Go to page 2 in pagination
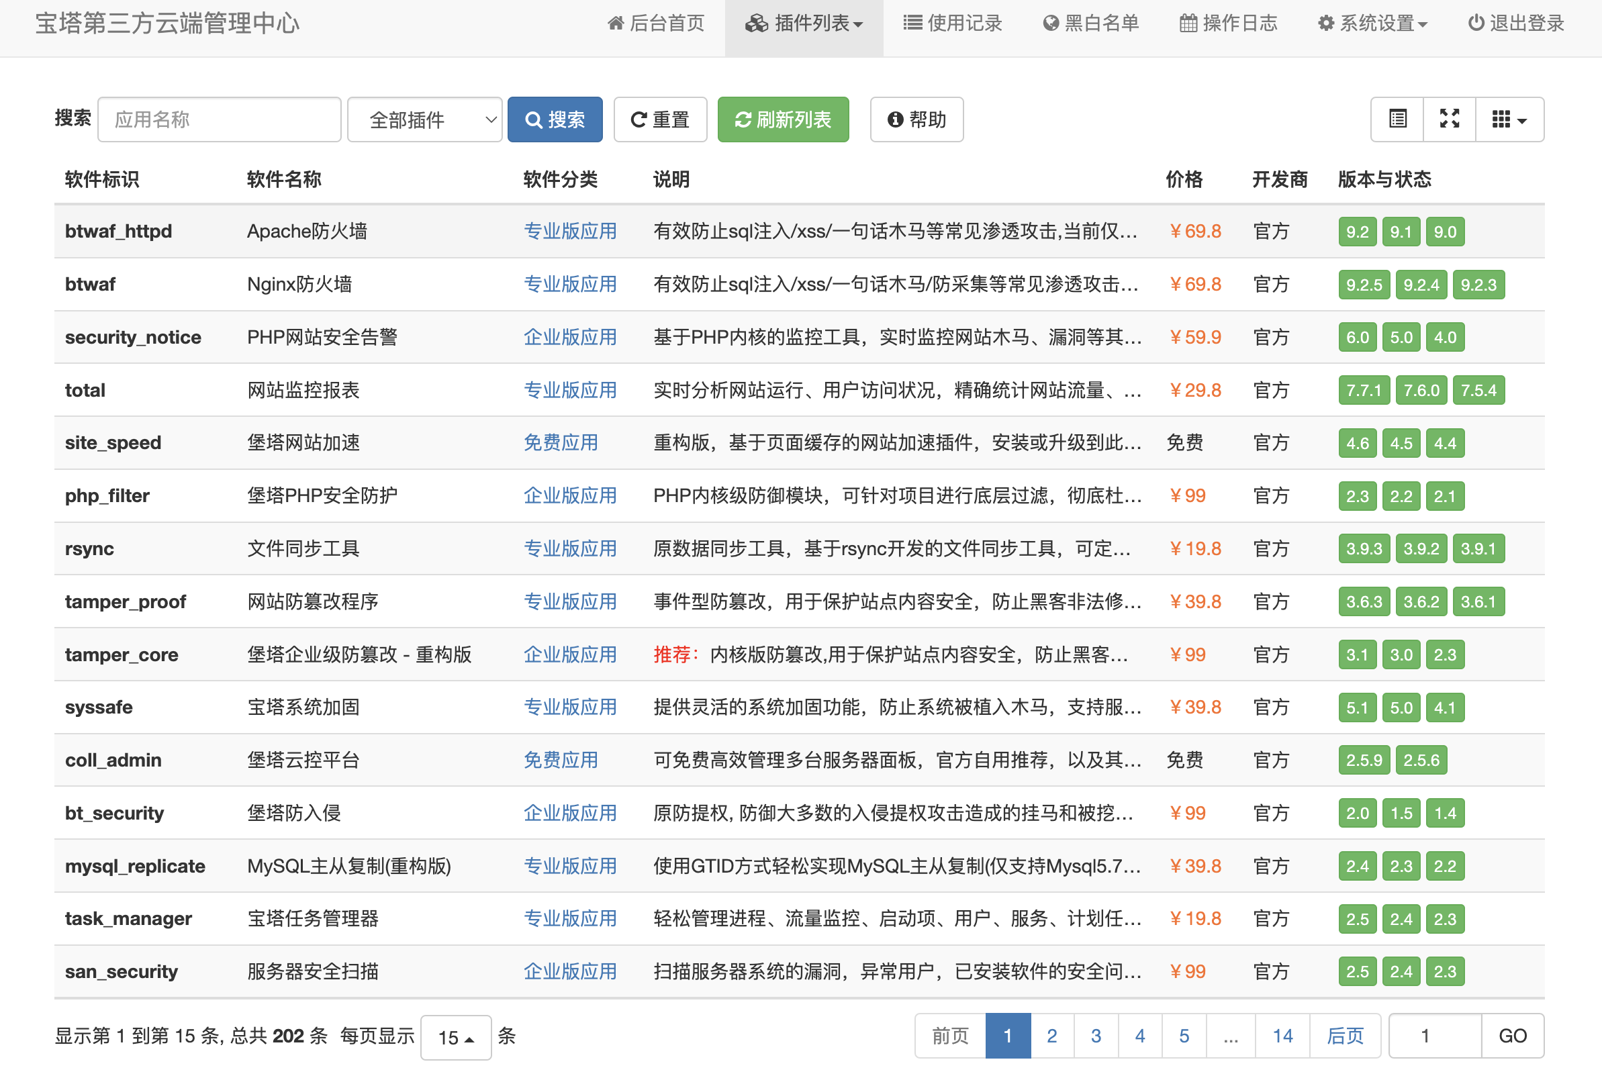The height and width of the screenshot is (1074, 1602). pos(1051,1036)
